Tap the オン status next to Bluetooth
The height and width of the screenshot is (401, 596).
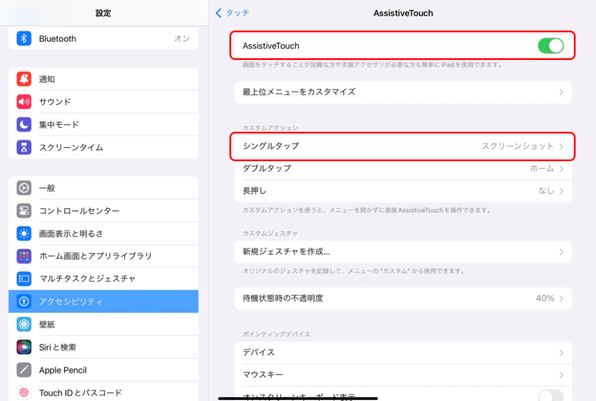(x=182, y=38)
